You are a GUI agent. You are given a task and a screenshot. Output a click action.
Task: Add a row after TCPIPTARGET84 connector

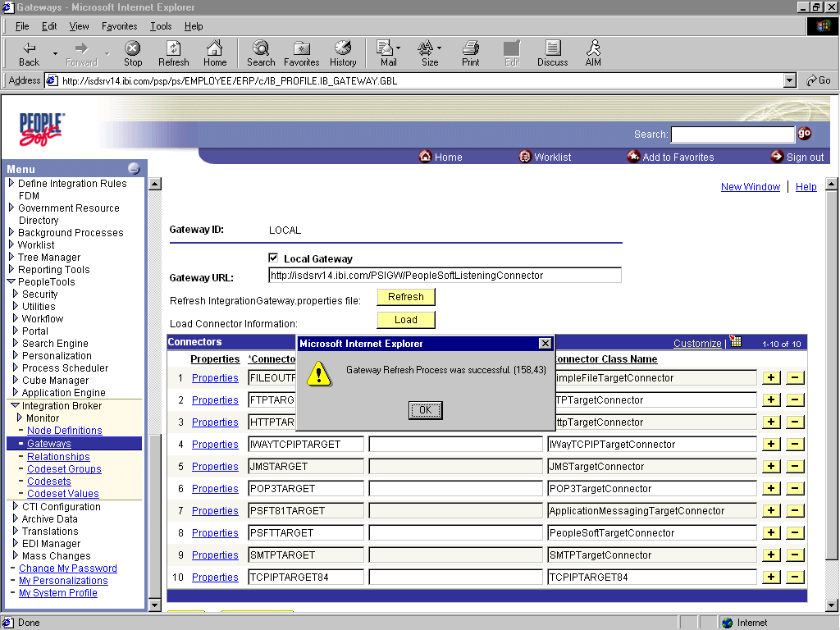click(x=771, y=577)
